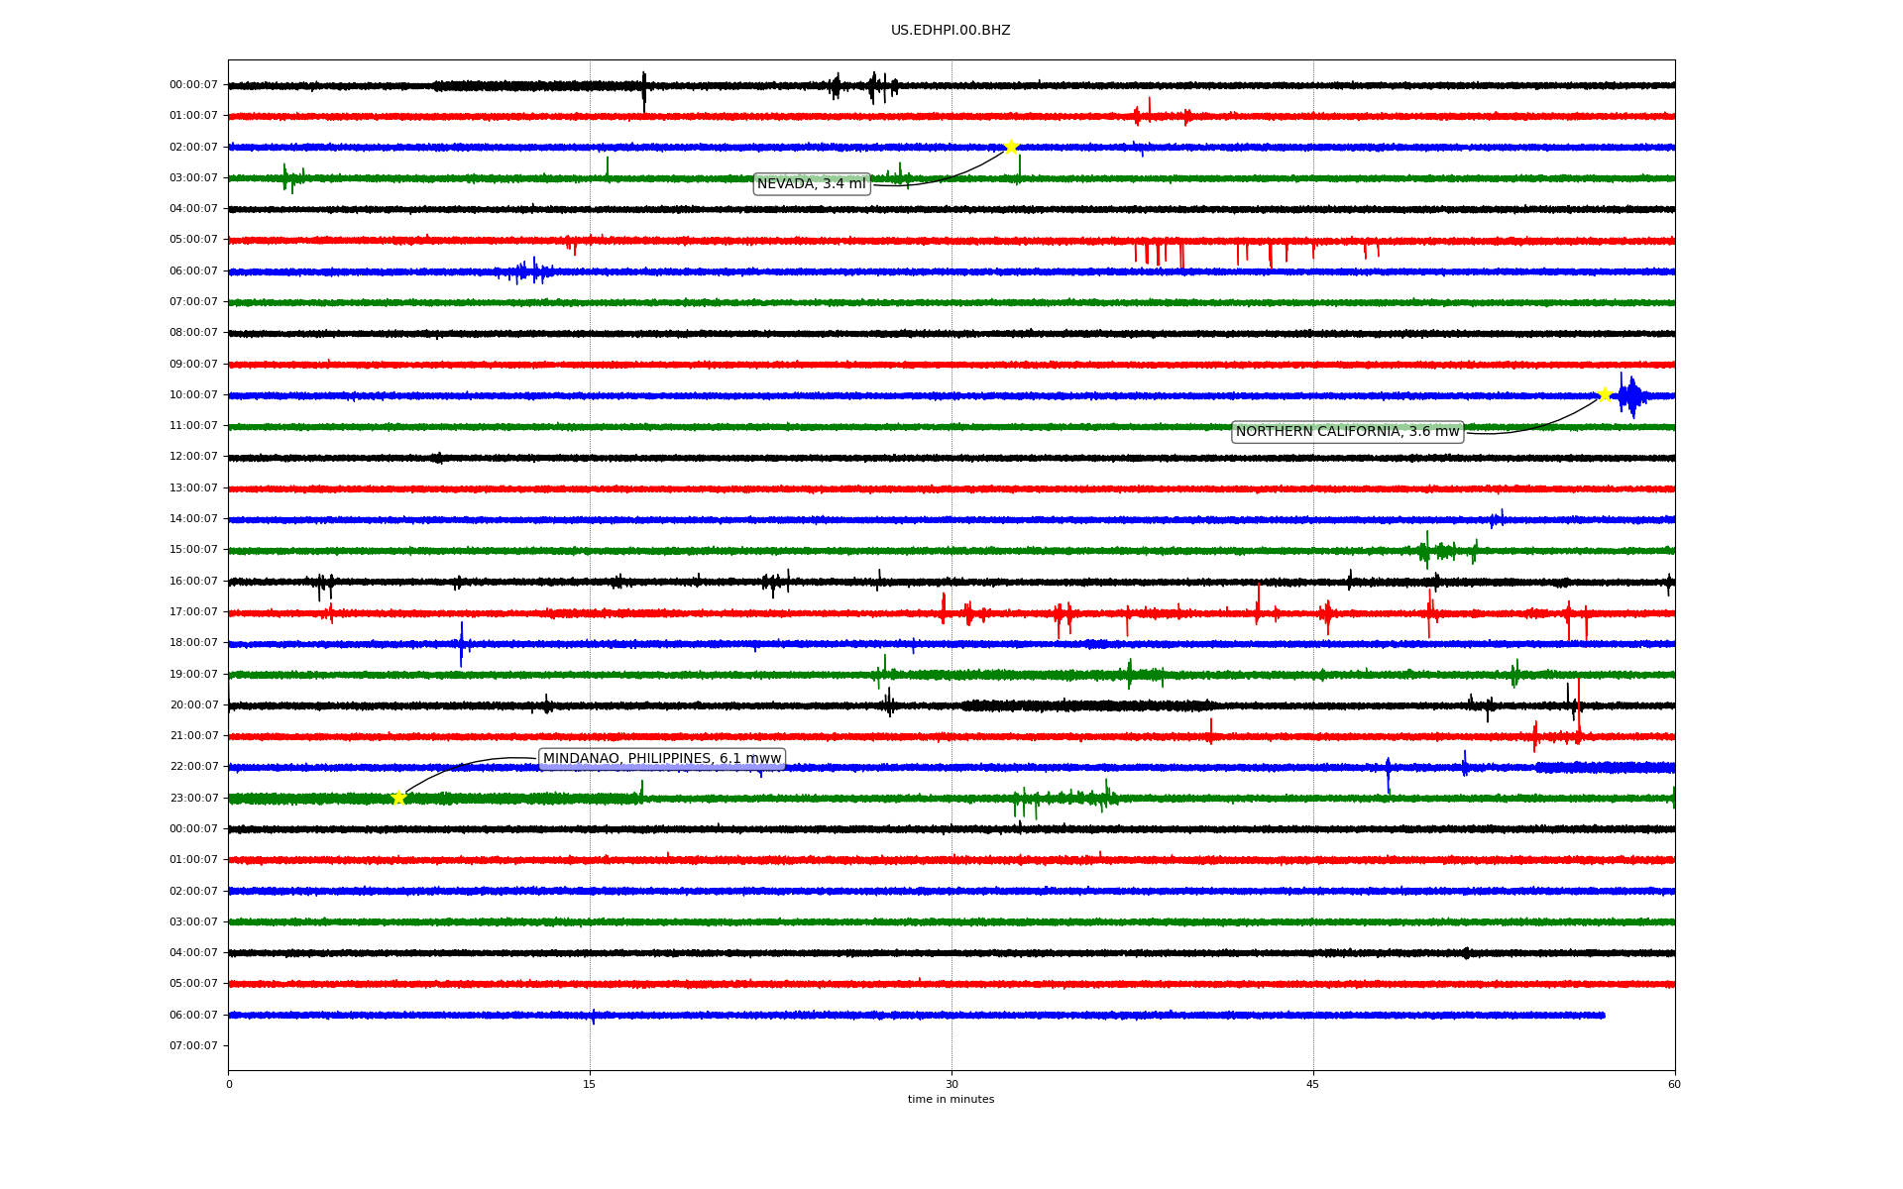Click the x-axis tick label 0

tap(229, 1084)
